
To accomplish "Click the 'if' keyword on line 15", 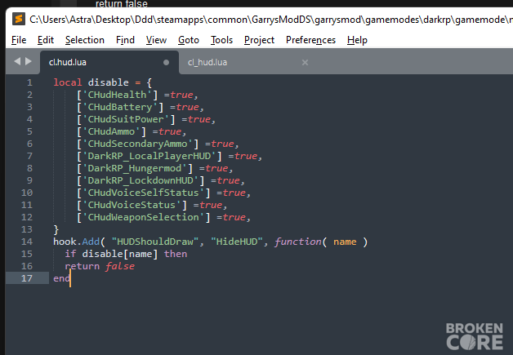I will pyautogui.click(x=70, y=254).
